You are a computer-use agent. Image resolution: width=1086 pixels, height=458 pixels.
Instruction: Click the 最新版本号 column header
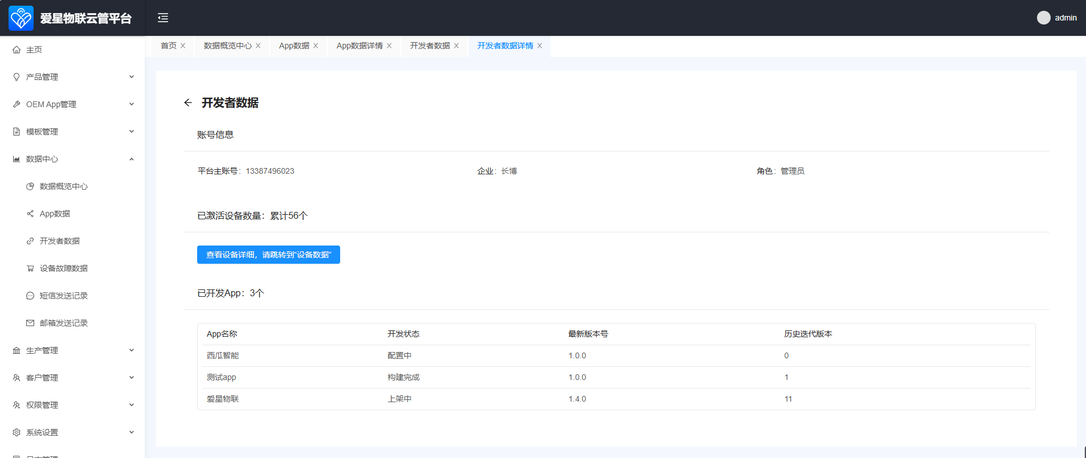(588, 334)
